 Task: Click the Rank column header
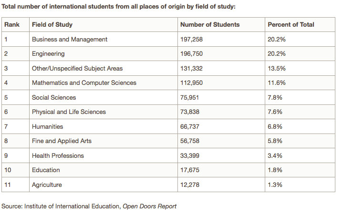[x=11, y=25]
